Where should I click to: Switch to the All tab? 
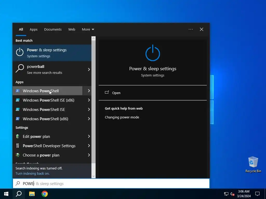(21, 29)
